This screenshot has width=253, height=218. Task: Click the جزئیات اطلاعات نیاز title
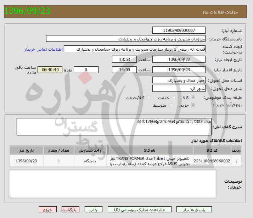pos(220,12)
